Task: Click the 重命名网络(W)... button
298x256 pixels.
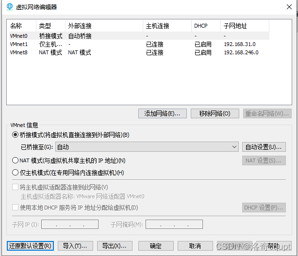Action: pyautogui.click(x=267, y=113)
